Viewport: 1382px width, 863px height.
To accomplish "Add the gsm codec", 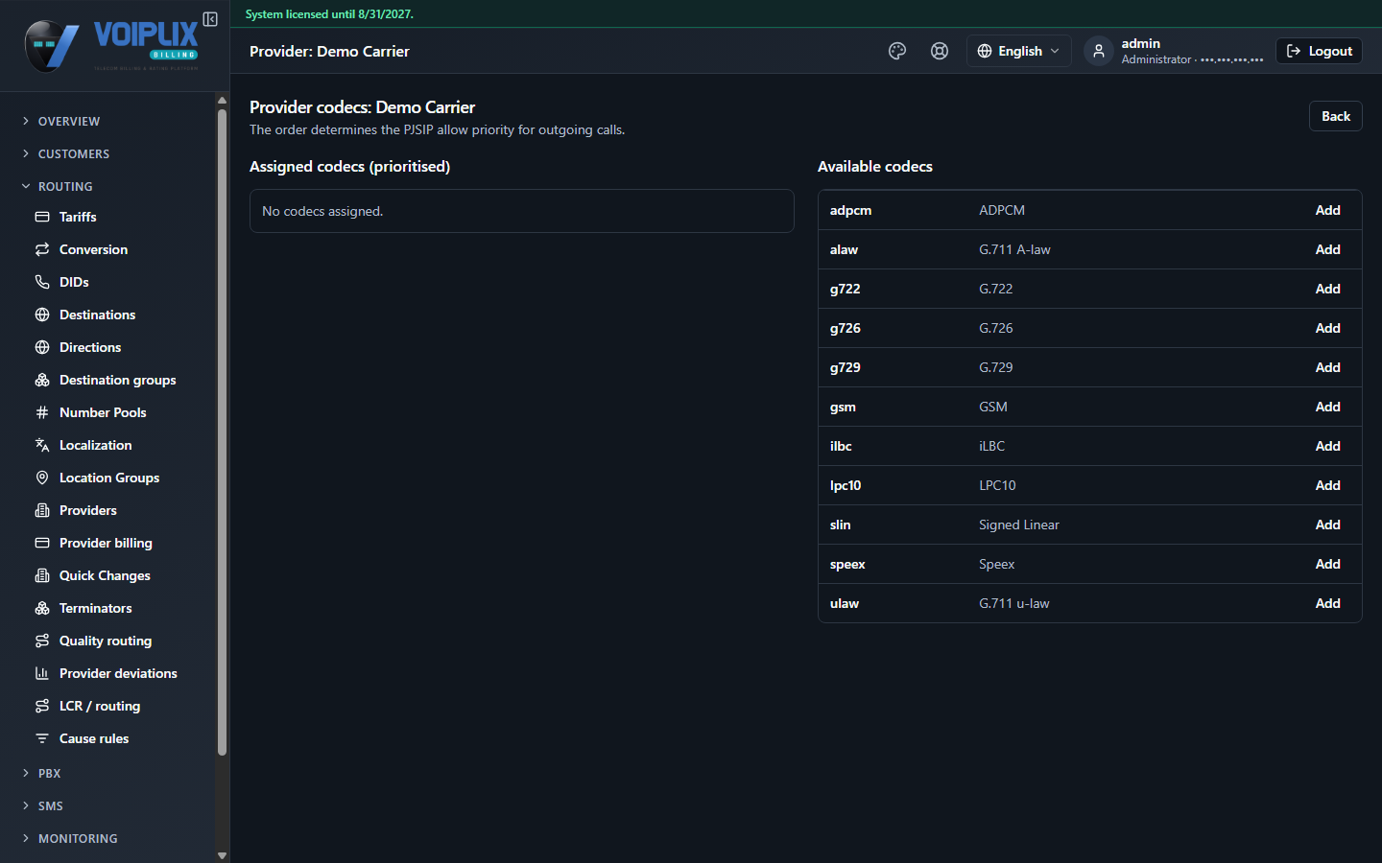I will coord(1327,407).
